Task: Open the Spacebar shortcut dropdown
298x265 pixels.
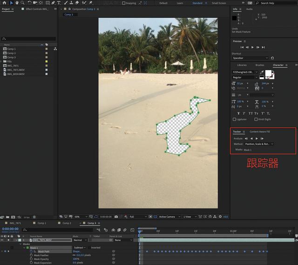Action: click(250, 58)
